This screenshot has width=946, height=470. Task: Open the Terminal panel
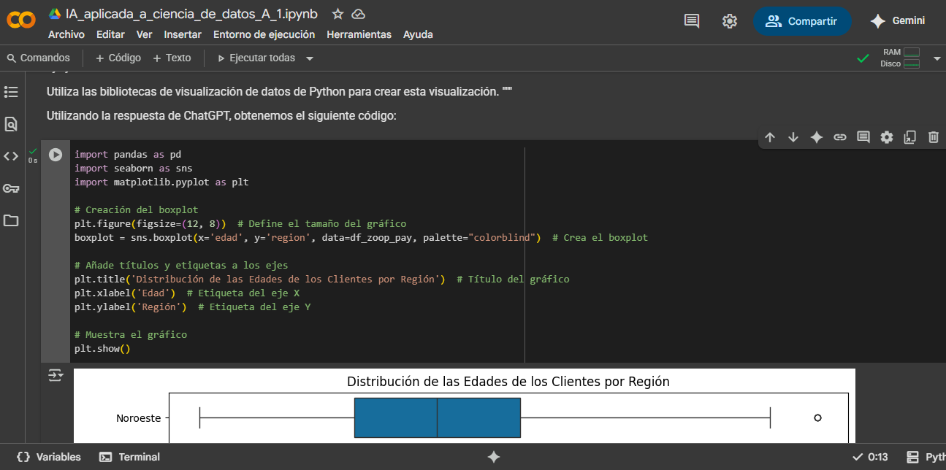click(x=130, y=457)
